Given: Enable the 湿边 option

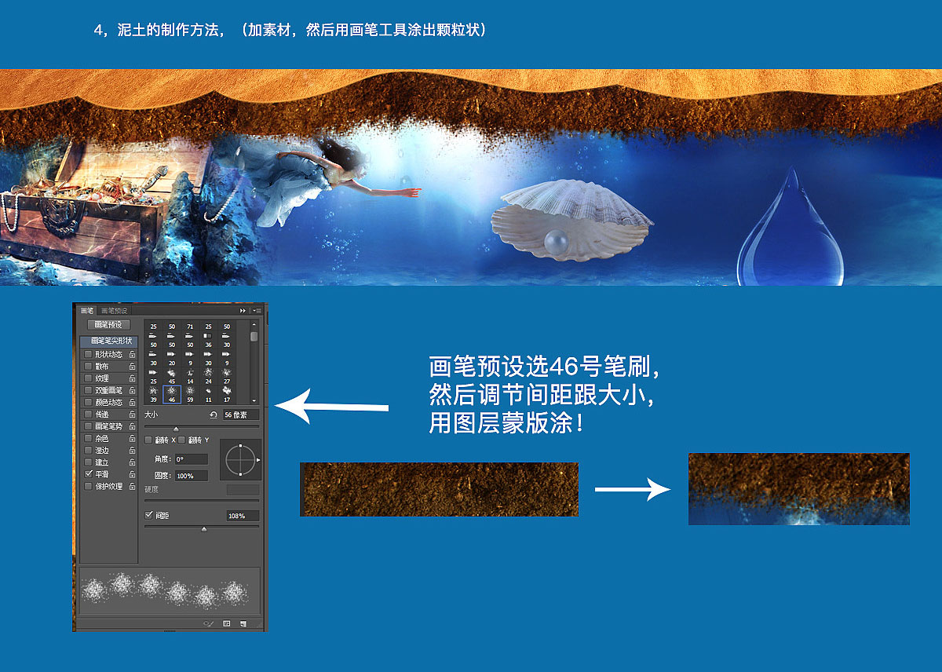Looking at the screenshot, I should click(88, 451).
